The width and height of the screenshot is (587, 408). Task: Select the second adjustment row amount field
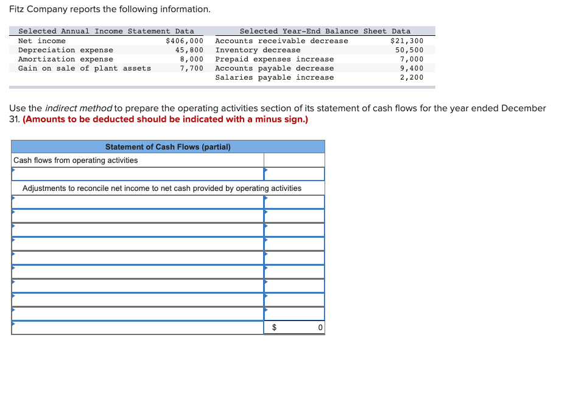pyautogui.click(x=294, y=216)
